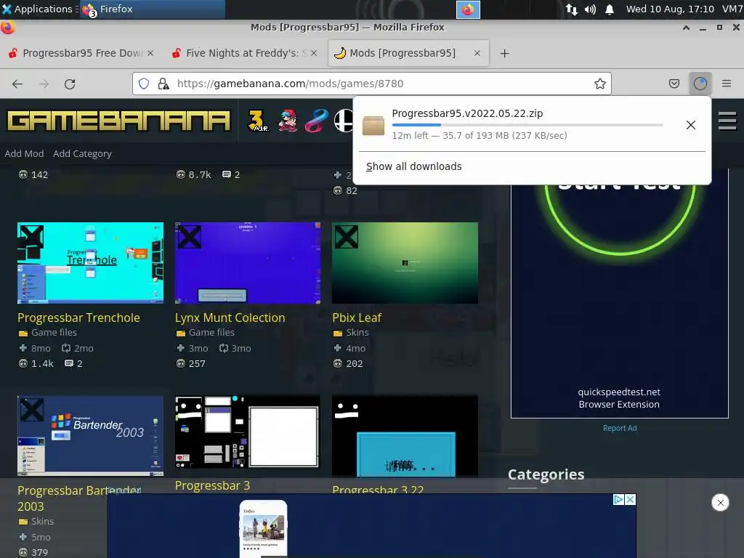Open the zip file icon in downloads

(373, 125)
